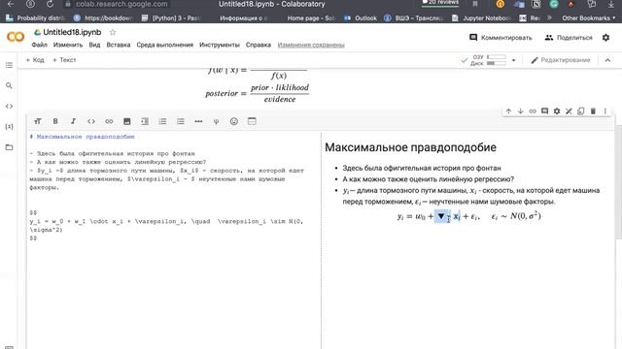This screenshot has height=349, width=622.
Task: Toggle heading format in text cell toolbar
Action: tap(38, 121)
